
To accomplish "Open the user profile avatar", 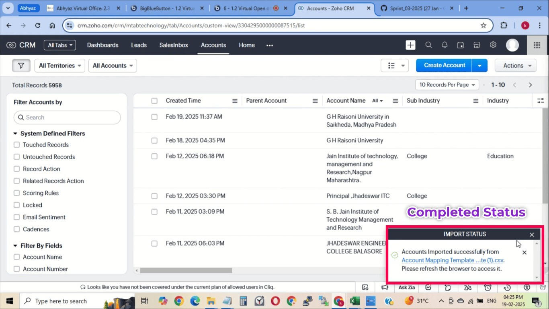I will (512, 45).
